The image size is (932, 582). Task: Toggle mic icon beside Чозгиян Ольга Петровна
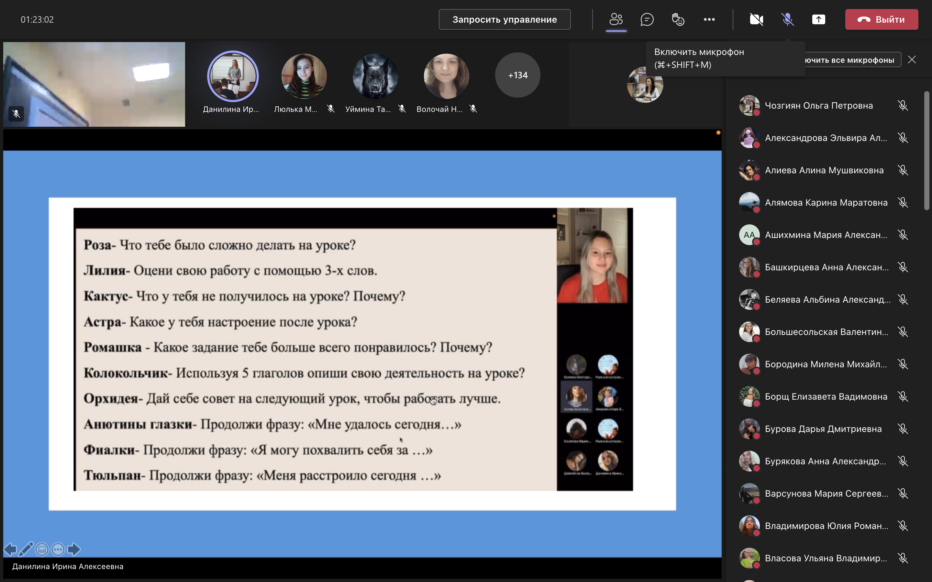click(x=903, y=105)
